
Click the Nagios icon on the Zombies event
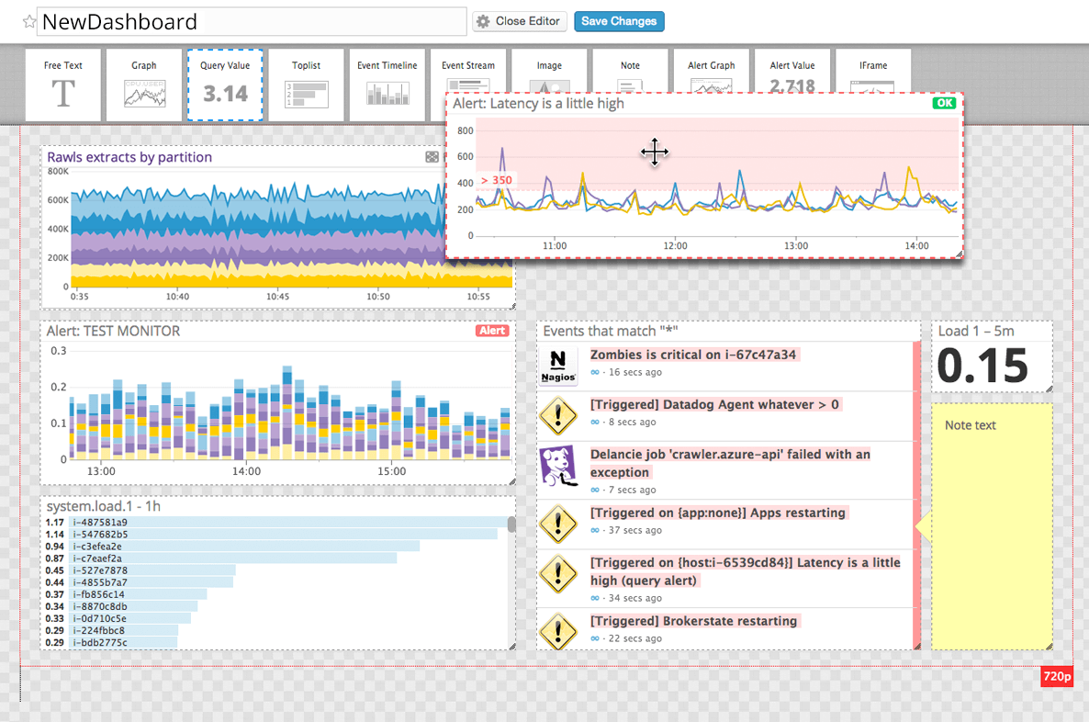coord(558,365)
